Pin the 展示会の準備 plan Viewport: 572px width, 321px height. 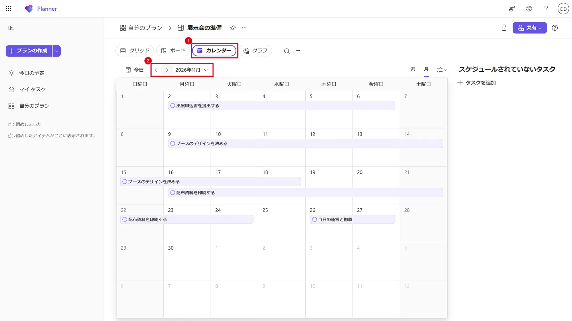233,28
